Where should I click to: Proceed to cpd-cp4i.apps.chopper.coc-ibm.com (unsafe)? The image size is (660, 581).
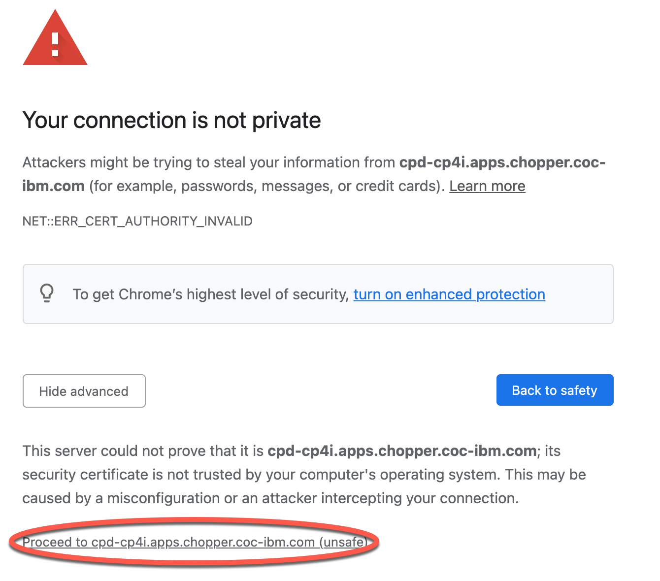(x=195, y=542)
